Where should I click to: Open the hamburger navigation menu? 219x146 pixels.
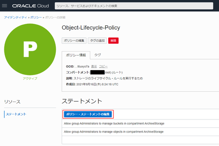(x=4, y=6)
